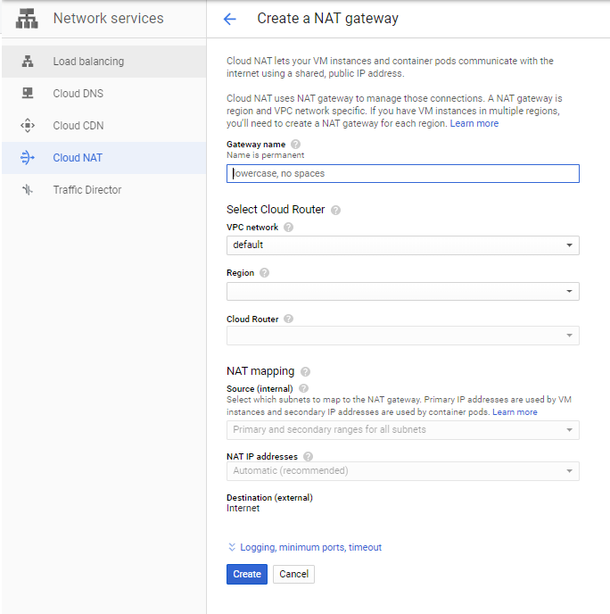Open the Region dropdown
Screen dimensions: 610x614
point(403,291)
